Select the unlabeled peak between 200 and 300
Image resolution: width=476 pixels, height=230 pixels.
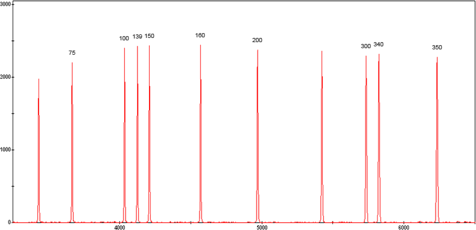[322, 136]
